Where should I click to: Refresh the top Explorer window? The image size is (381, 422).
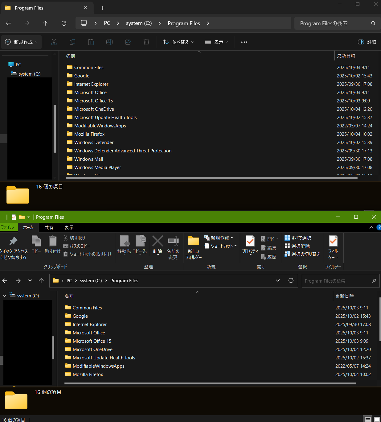click(64, 23)
